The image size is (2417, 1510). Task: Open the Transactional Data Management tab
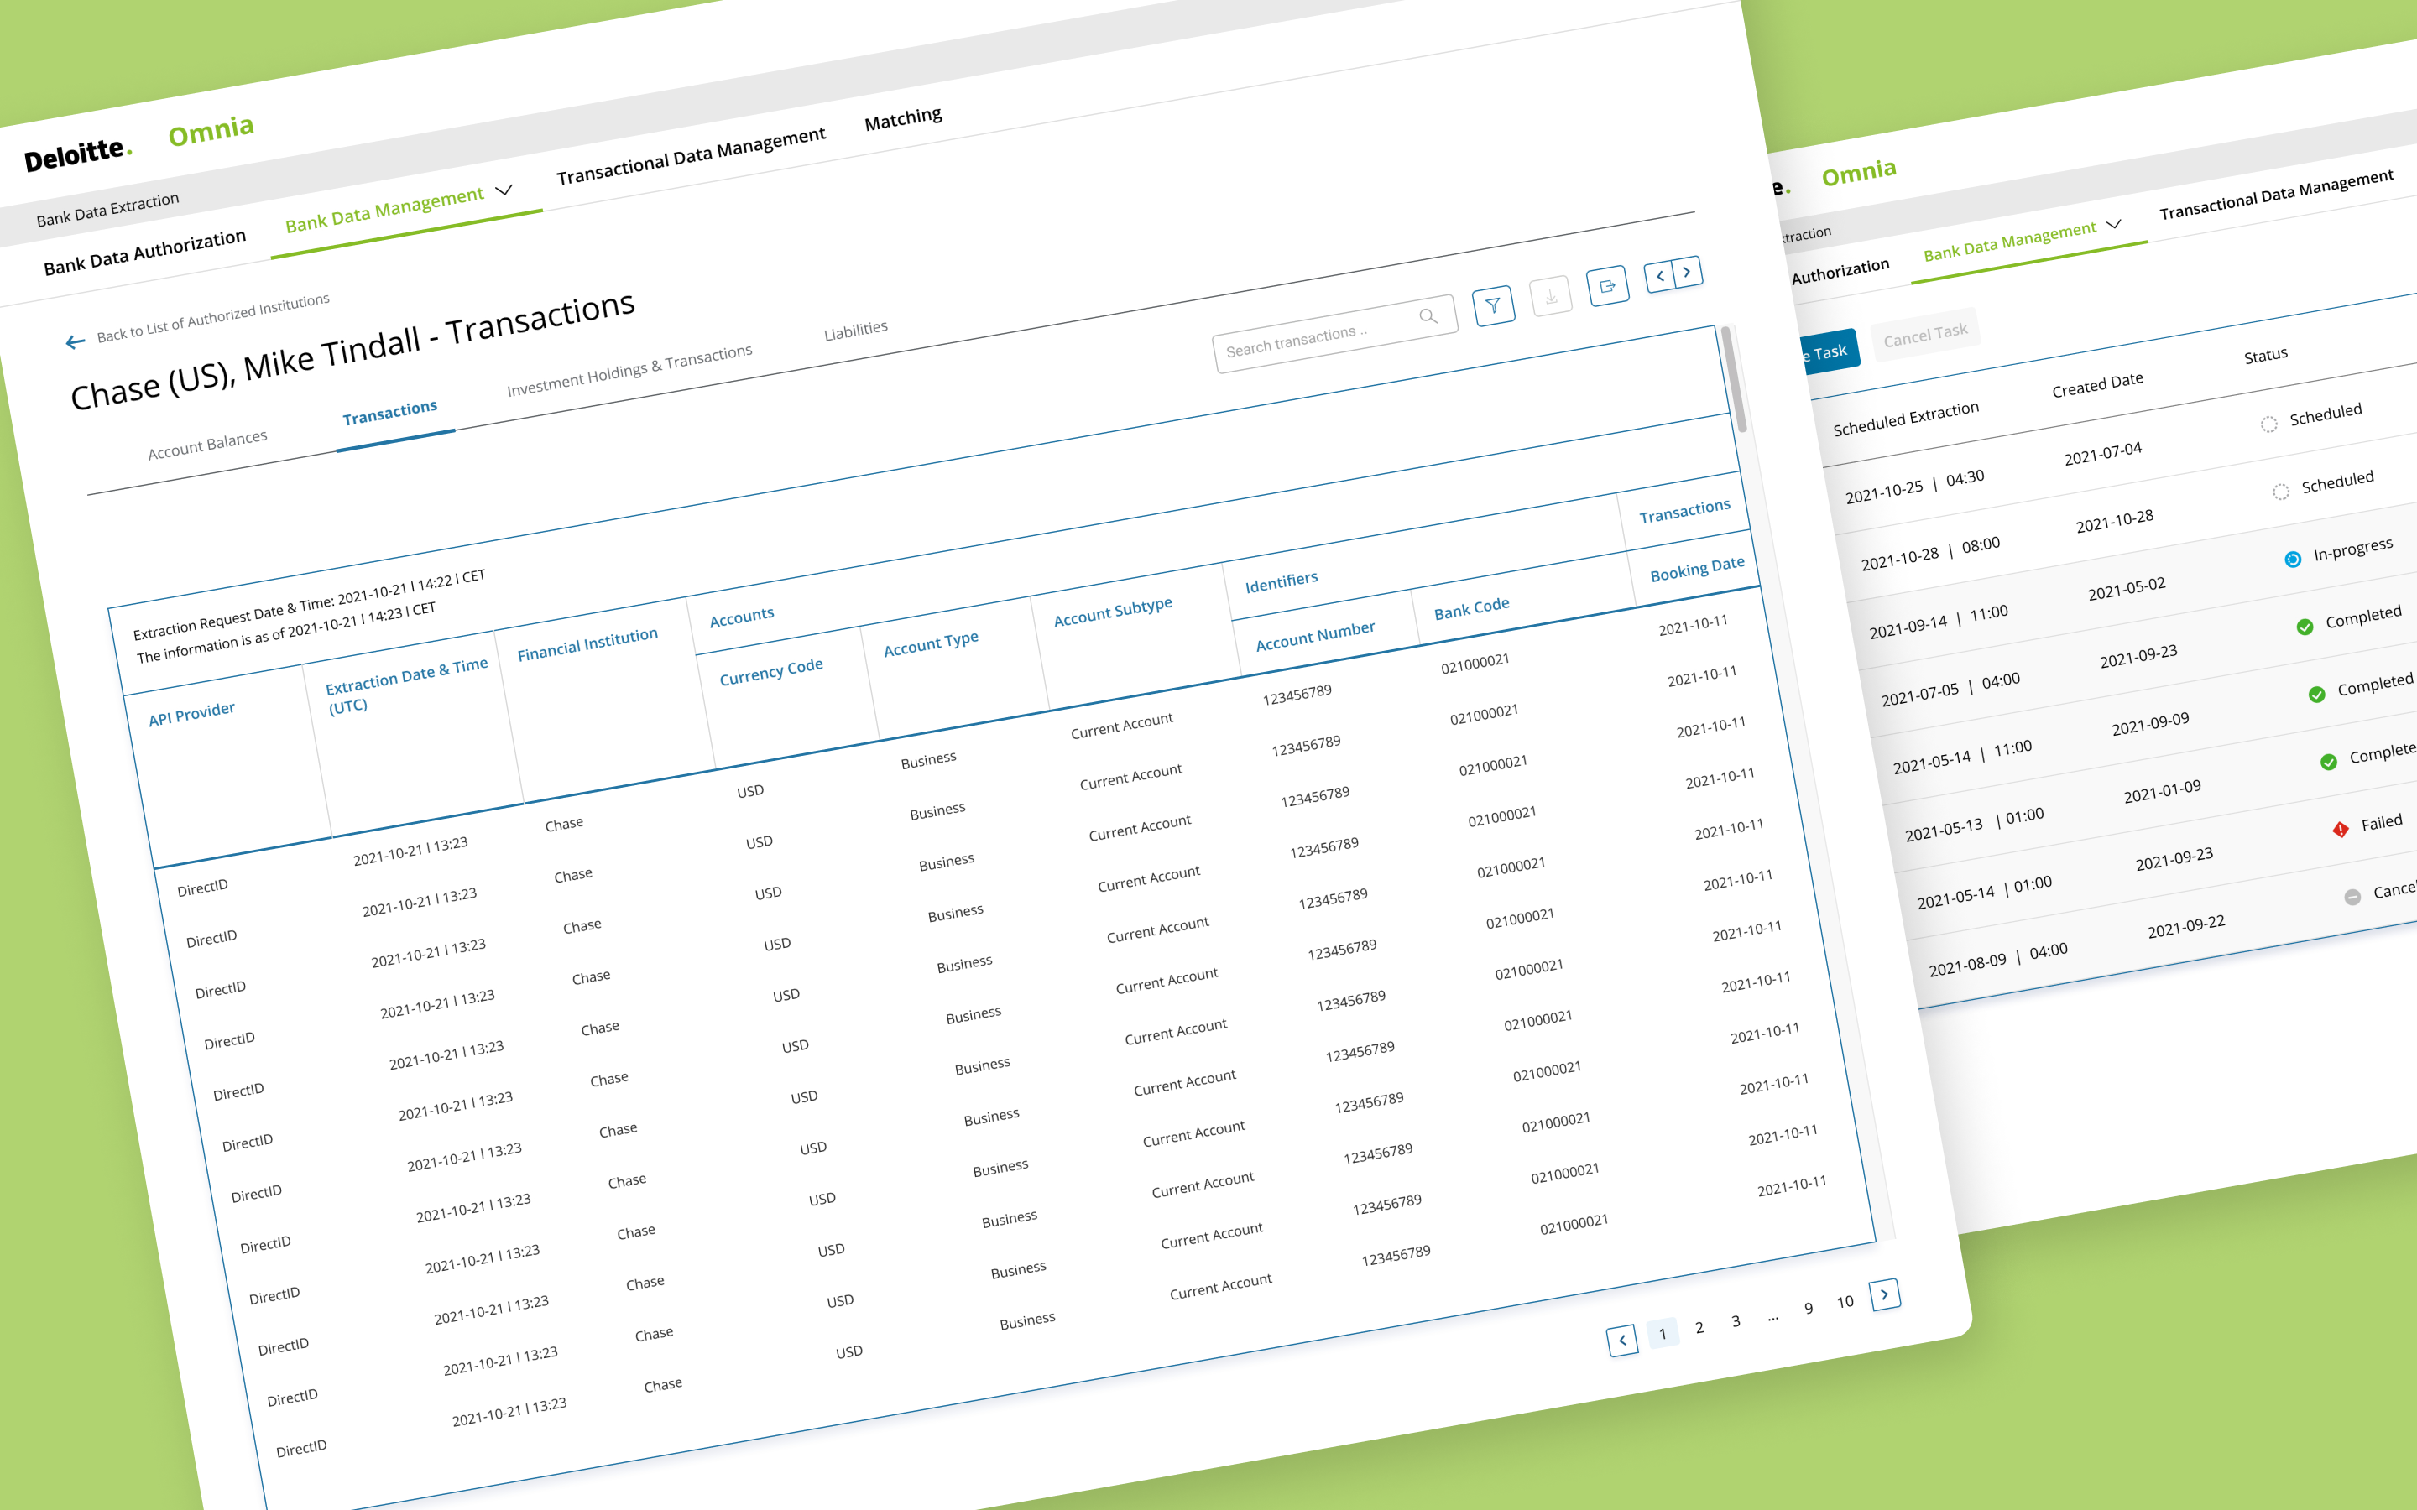pyautogui.click(x=692, y=157)
